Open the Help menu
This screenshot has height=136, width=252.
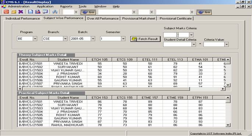coord(116,6)
